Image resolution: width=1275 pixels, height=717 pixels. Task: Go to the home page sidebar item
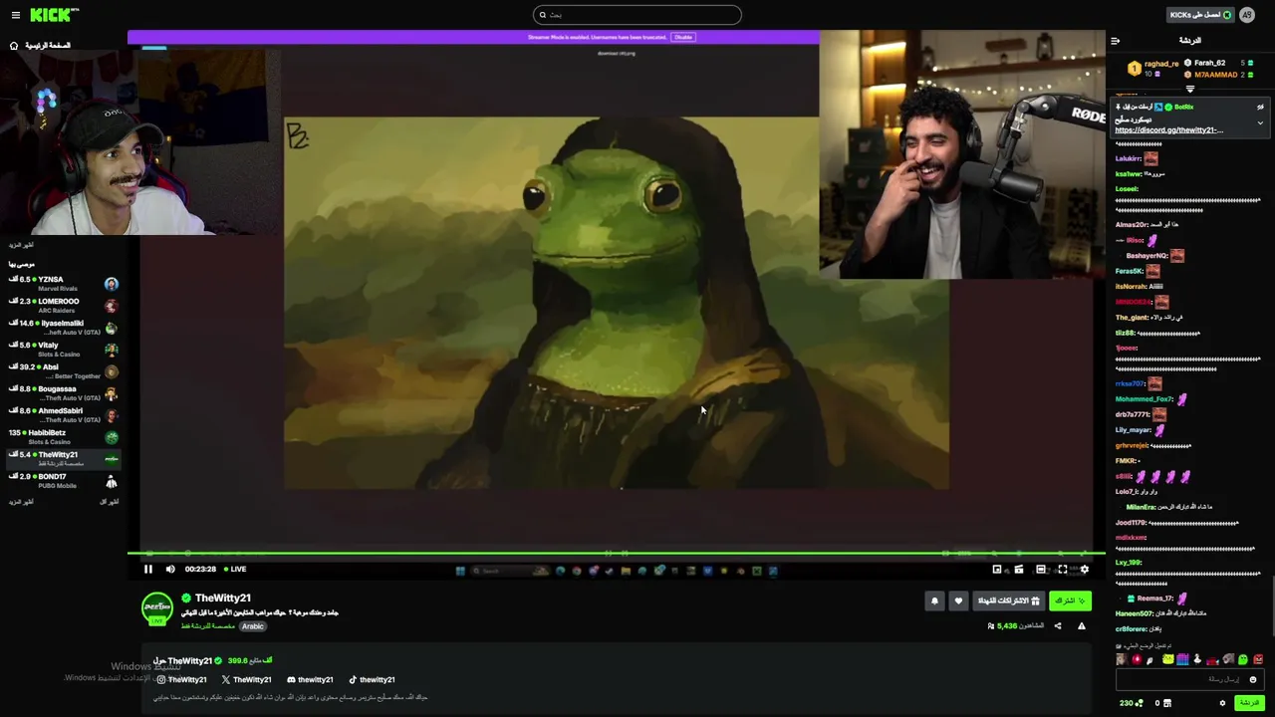(41, 46)
